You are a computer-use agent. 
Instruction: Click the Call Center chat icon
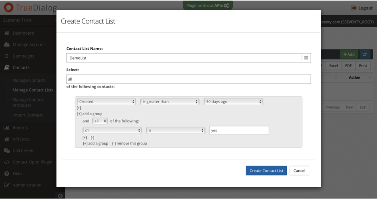[7, 151]
